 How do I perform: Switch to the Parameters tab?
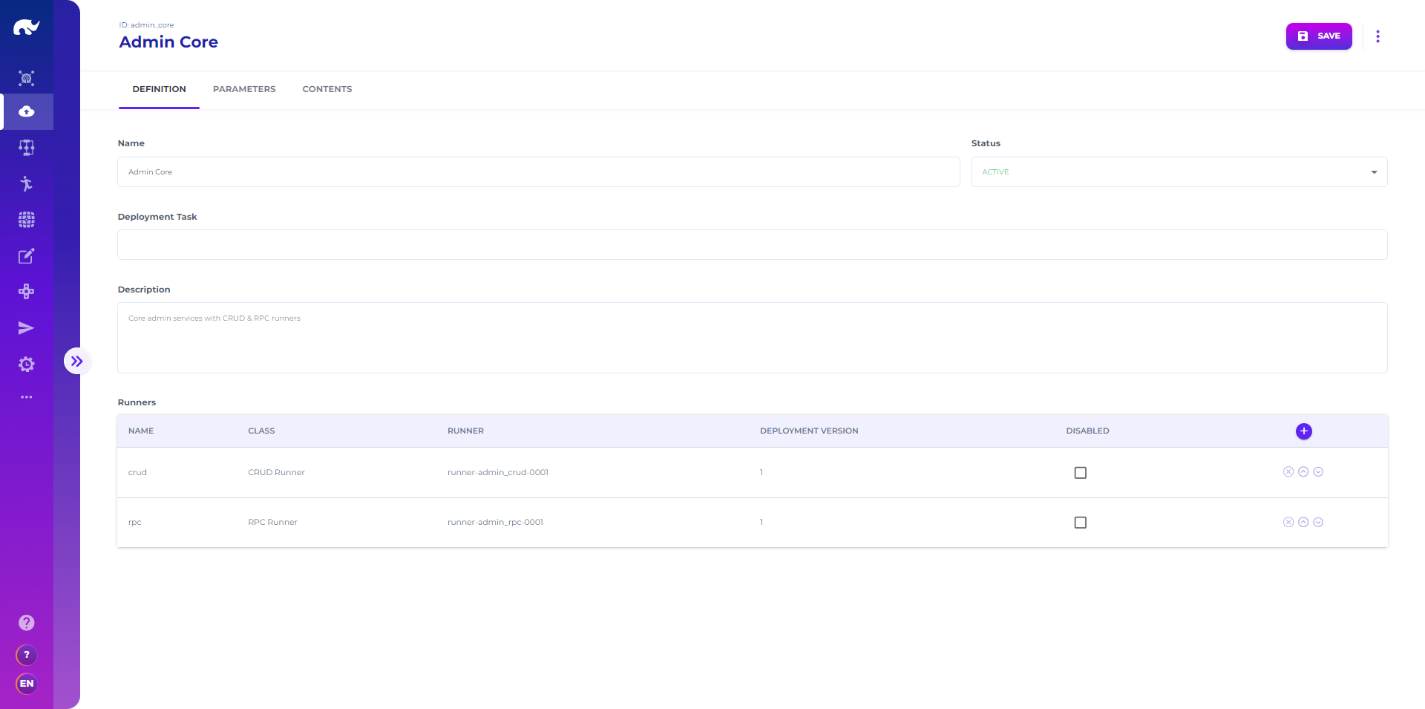pyautogui.click(x=244, y=89)
